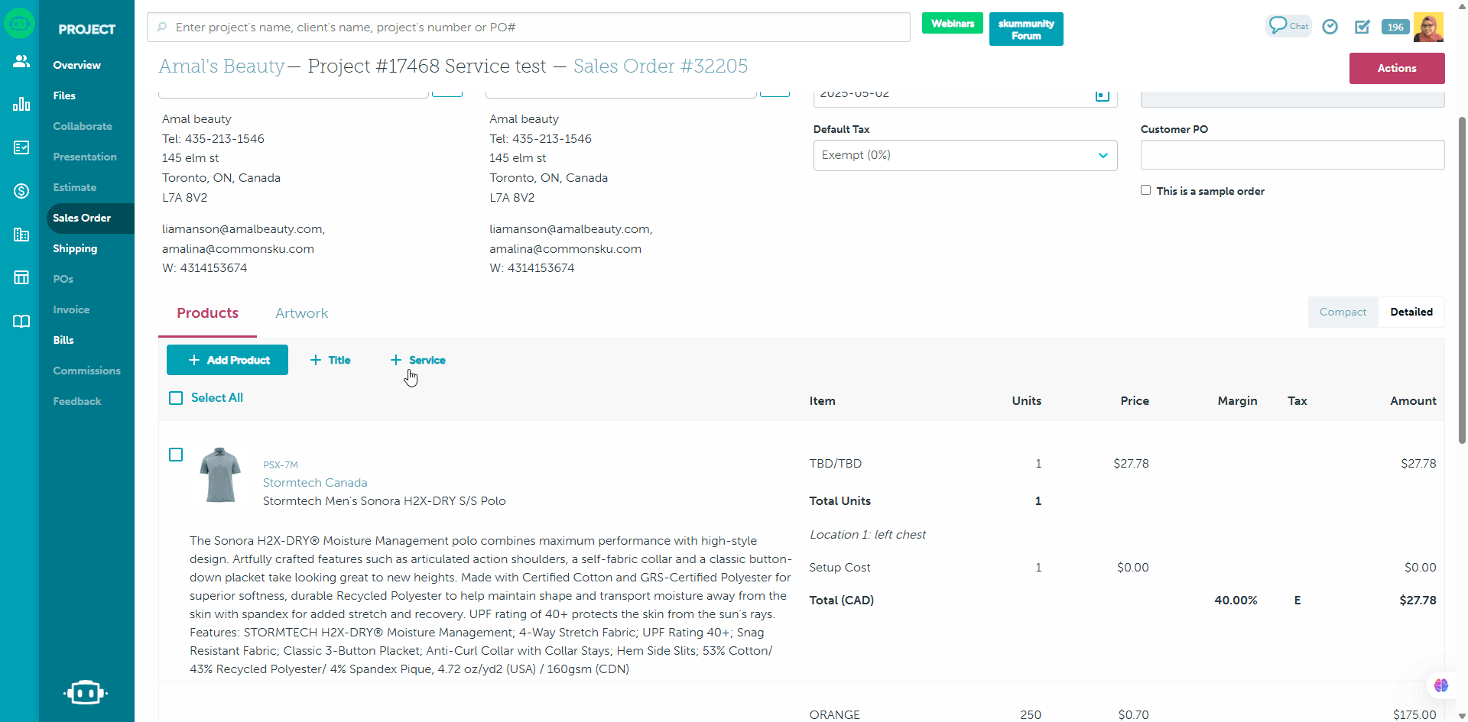
Task: Open the Chat bubble icon
Action: click(x=1288, y=26)
